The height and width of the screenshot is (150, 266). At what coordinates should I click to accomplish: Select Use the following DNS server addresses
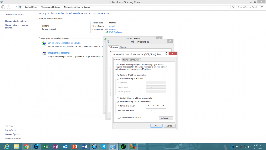[x=118, y=102]
